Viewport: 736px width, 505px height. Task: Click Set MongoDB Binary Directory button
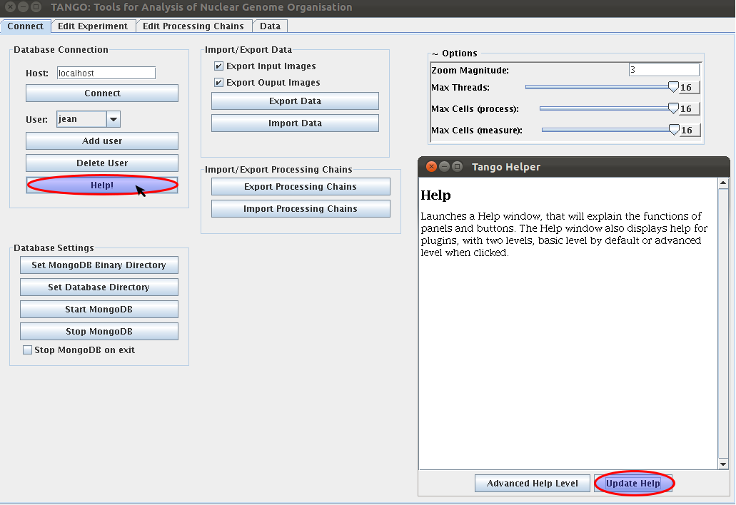[x=99, y=265]
